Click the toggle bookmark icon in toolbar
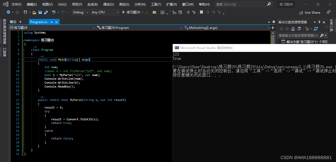 click(201, 12)
